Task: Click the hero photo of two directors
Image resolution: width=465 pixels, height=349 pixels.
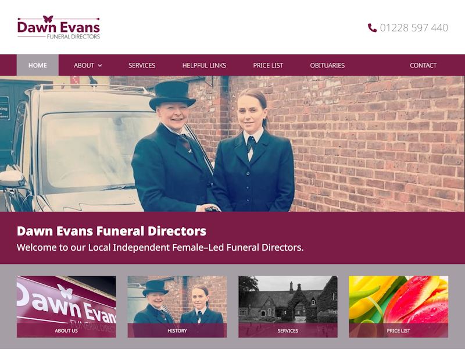Action: (x=233, y=144)
